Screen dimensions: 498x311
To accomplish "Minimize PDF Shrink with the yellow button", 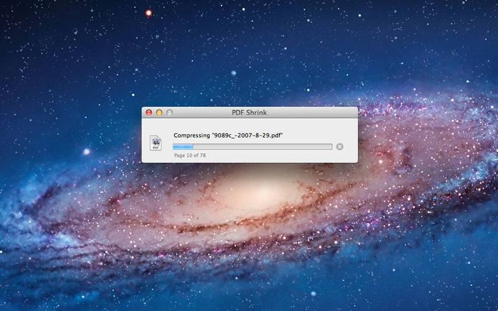I will tap(159, 113).
